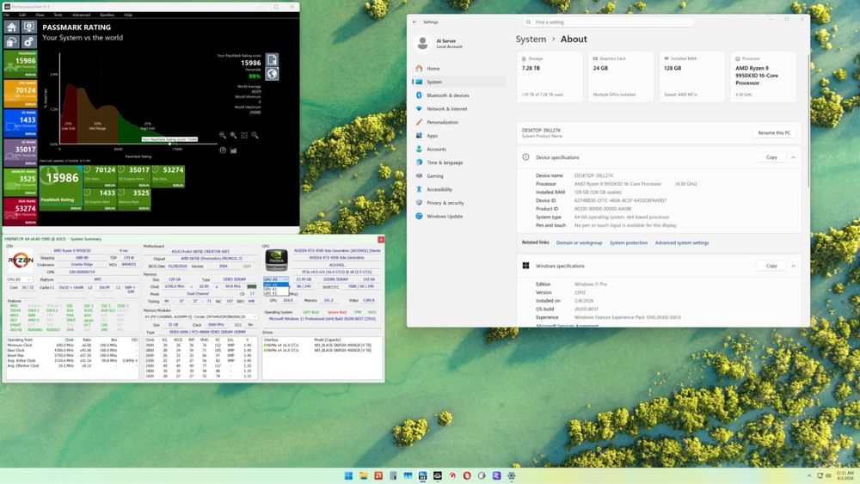Click the Rename this PC button

(x=774, y=132)
